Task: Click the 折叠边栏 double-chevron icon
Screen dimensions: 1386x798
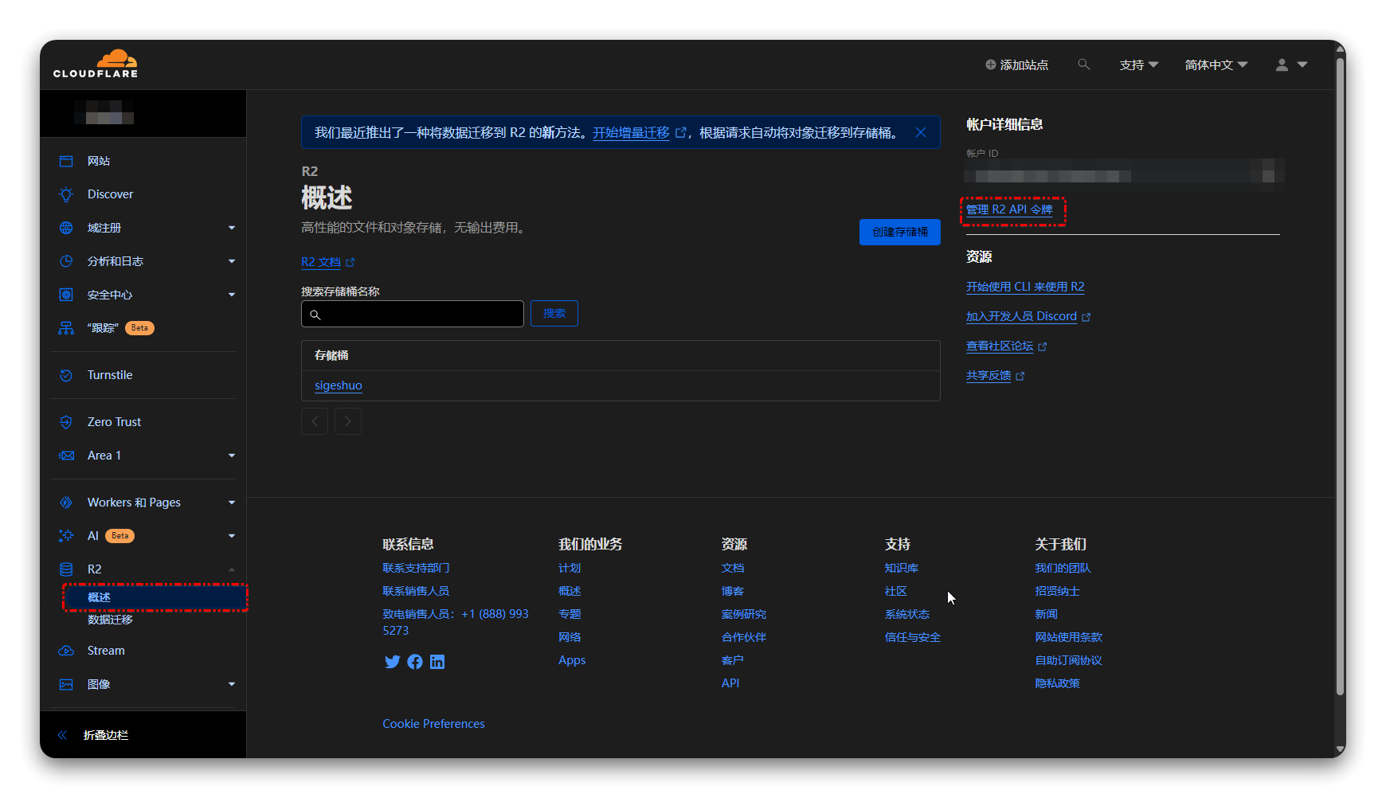Action: click(62, 735)
